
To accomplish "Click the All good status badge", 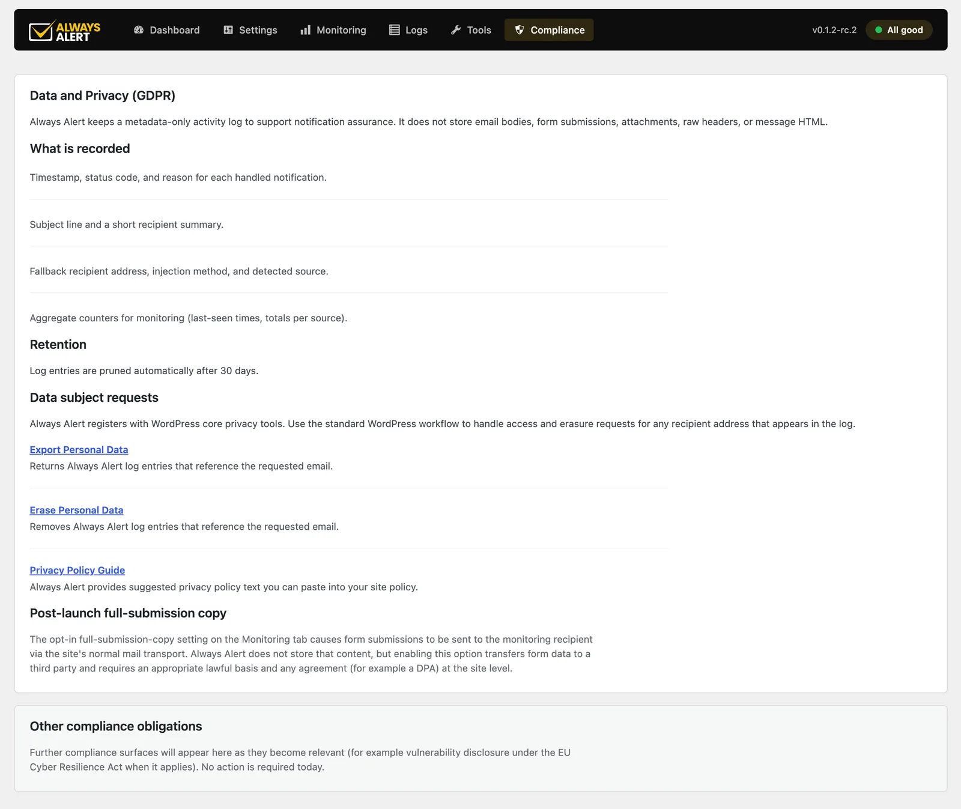I will [899, 30].
